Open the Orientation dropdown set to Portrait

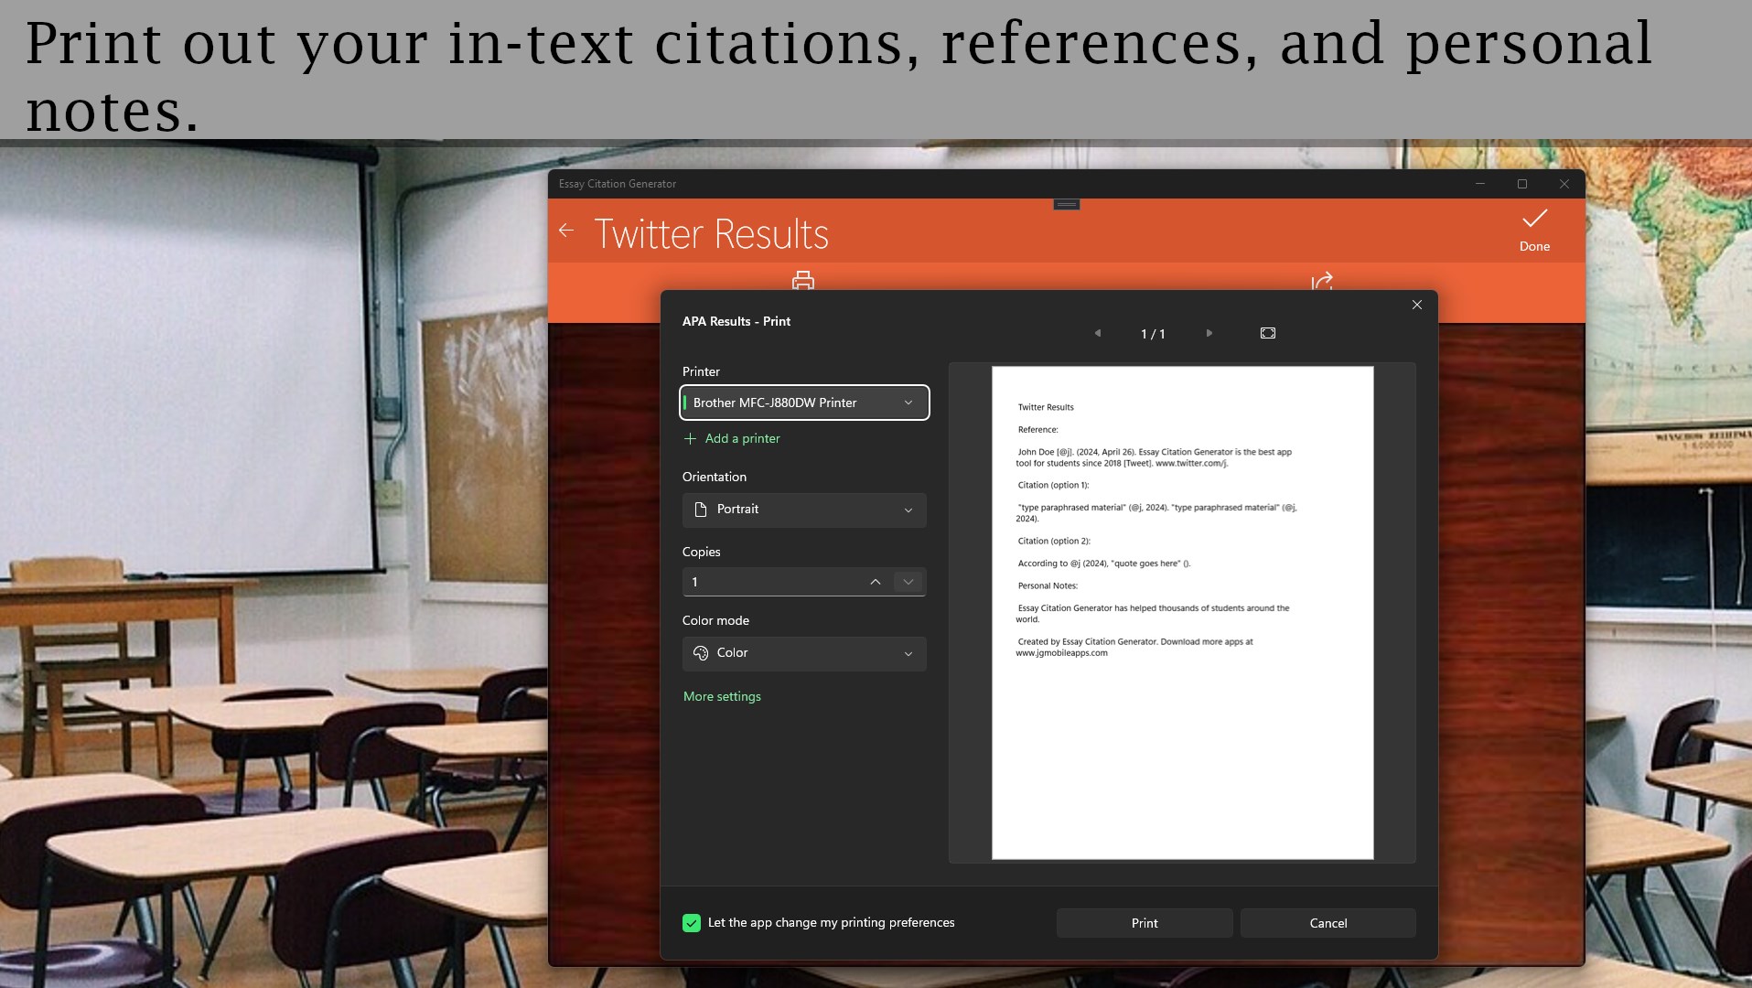coord(803,510)
